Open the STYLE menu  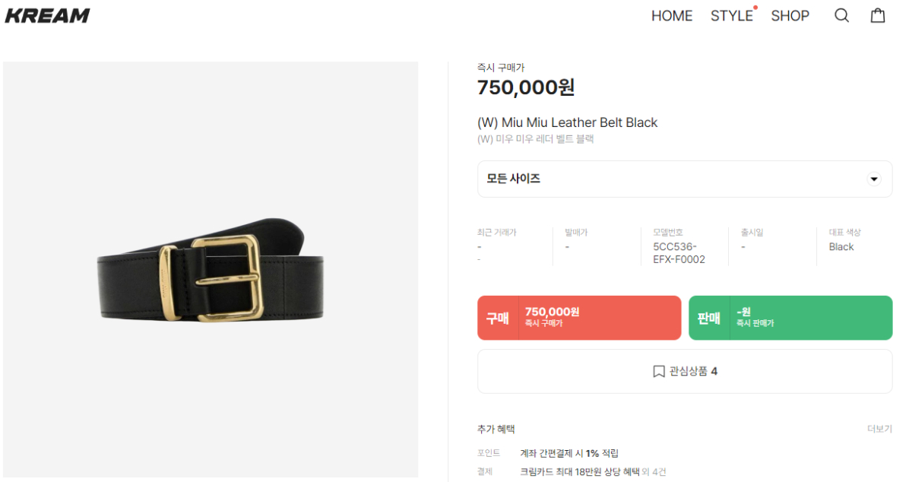[x=731, y=15]
